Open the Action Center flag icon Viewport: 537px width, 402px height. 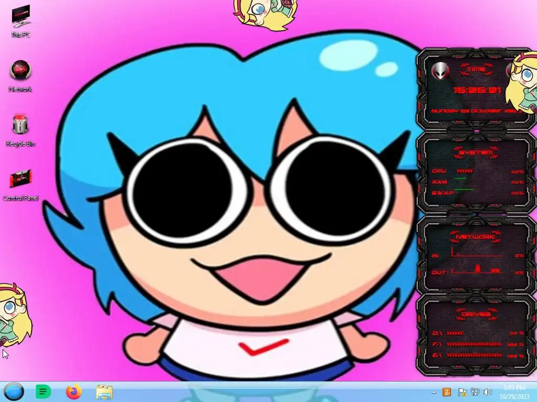tap(462, 392)
